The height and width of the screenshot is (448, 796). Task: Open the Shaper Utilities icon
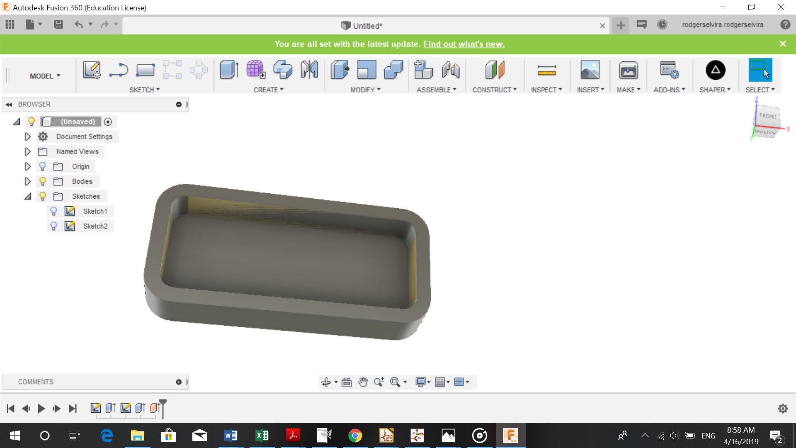pos(716,70)
